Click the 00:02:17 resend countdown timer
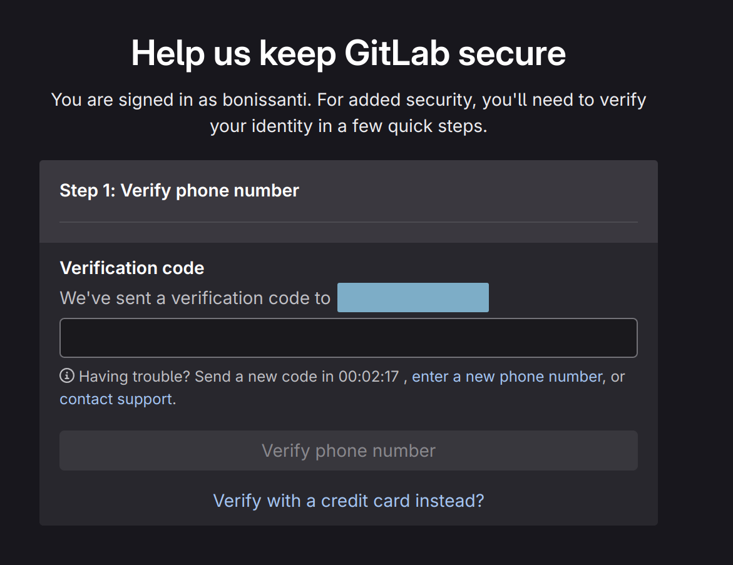The image size is (733, 565). 369,377
